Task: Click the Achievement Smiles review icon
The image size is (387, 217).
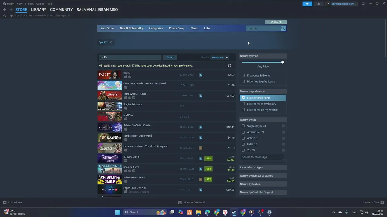Action: click(200, 179)
